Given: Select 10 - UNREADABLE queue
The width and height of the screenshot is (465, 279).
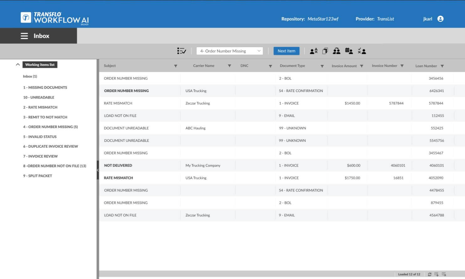Looking at the screenshot, I should click(x=39, y=97).
